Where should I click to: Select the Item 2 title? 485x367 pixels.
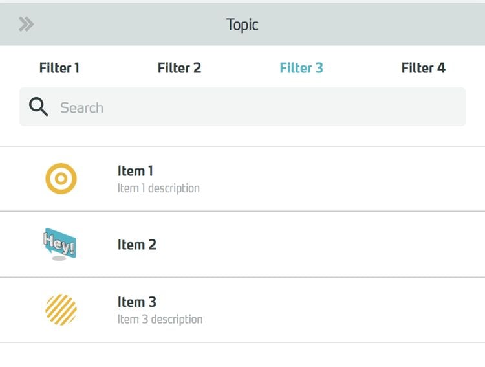(x=136, y=245)
